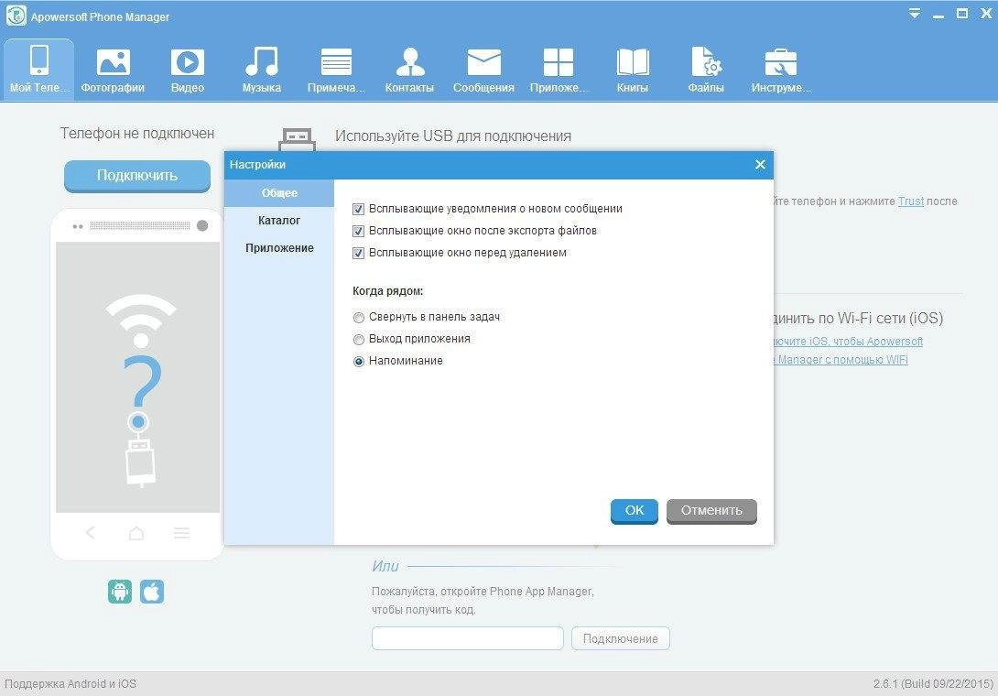
Task: Open the title bar dropdown menu arrow
Action: click(914, 14)
